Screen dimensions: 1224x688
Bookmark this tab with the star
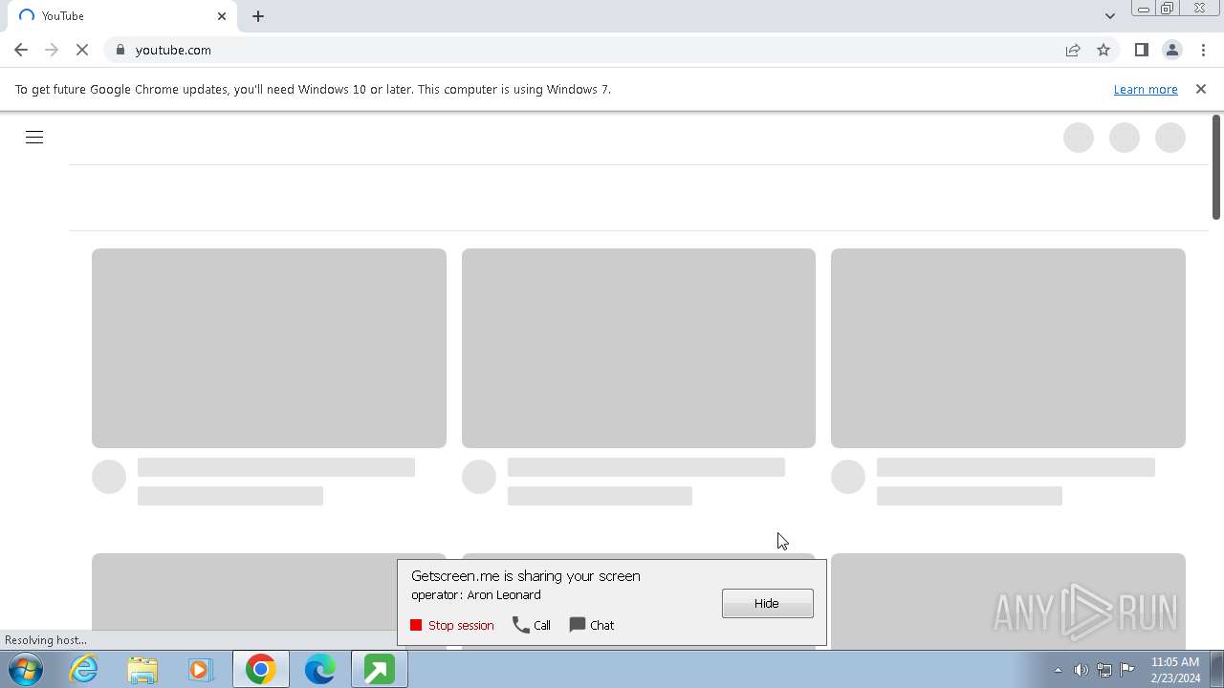pos(1104,50)
